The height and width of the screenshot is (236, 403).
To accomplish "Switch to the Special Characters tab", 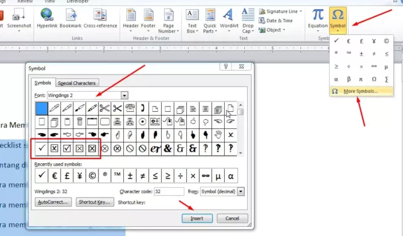I will 76,83.
